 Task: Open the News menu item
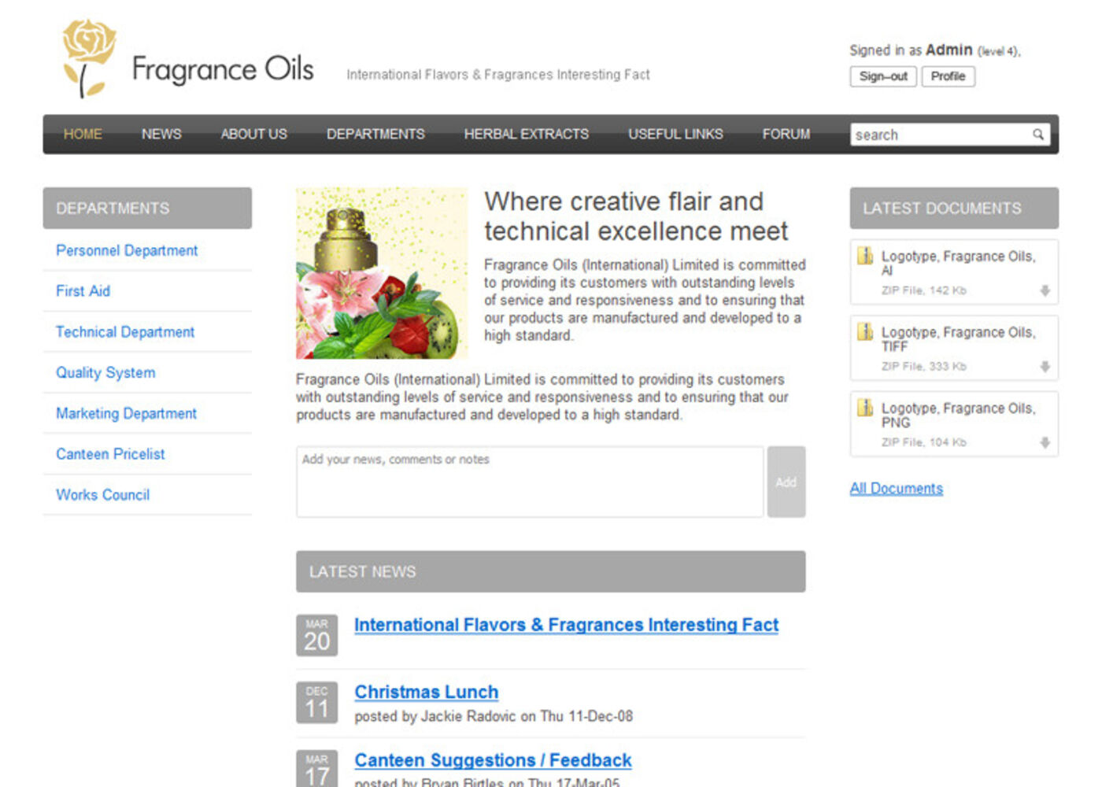pos(161,135)
